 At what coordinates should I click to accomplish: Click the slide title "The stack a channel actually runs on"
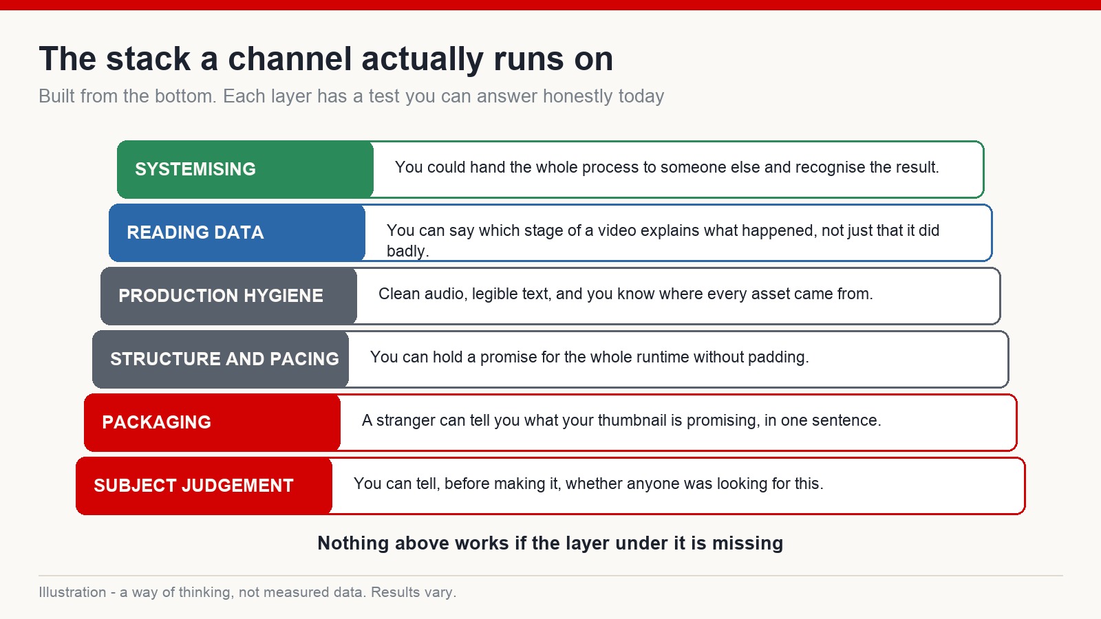pyautogui.click(x=326, y=59)
